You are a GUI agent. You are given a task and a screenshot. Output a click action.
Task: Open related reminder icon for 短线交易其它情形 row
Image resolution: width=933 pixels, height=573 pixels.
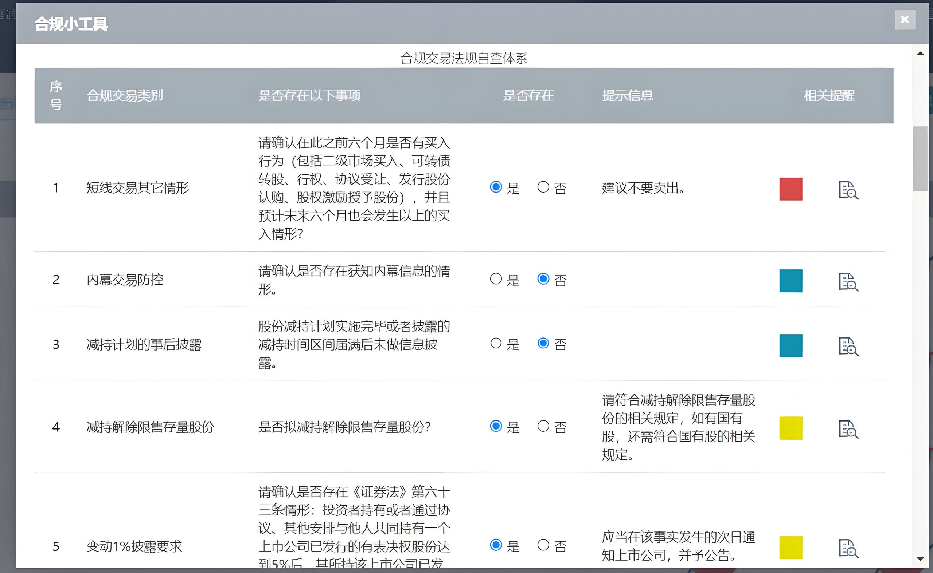(x=848, y=190)
